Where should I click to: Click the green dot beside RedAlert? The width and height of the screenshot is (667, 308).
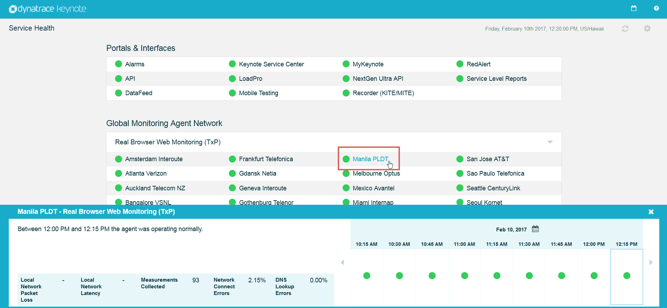[460, 64]
